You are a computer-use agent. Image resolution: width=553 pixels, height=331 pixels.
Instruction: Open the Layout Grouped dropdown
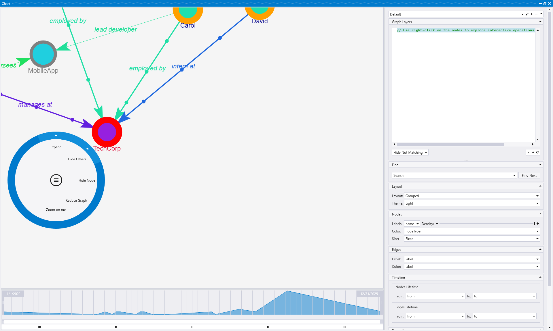pyautogui.click(x=472, y=196)
